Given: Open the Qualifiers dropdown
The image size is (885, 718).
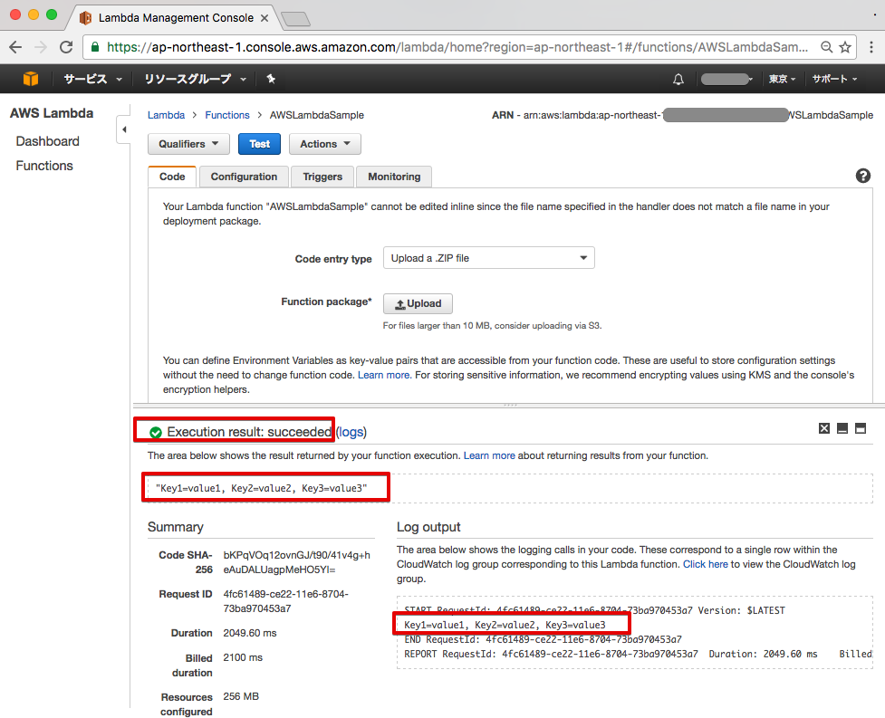Looking at the screenshot, I should point(188,143).
